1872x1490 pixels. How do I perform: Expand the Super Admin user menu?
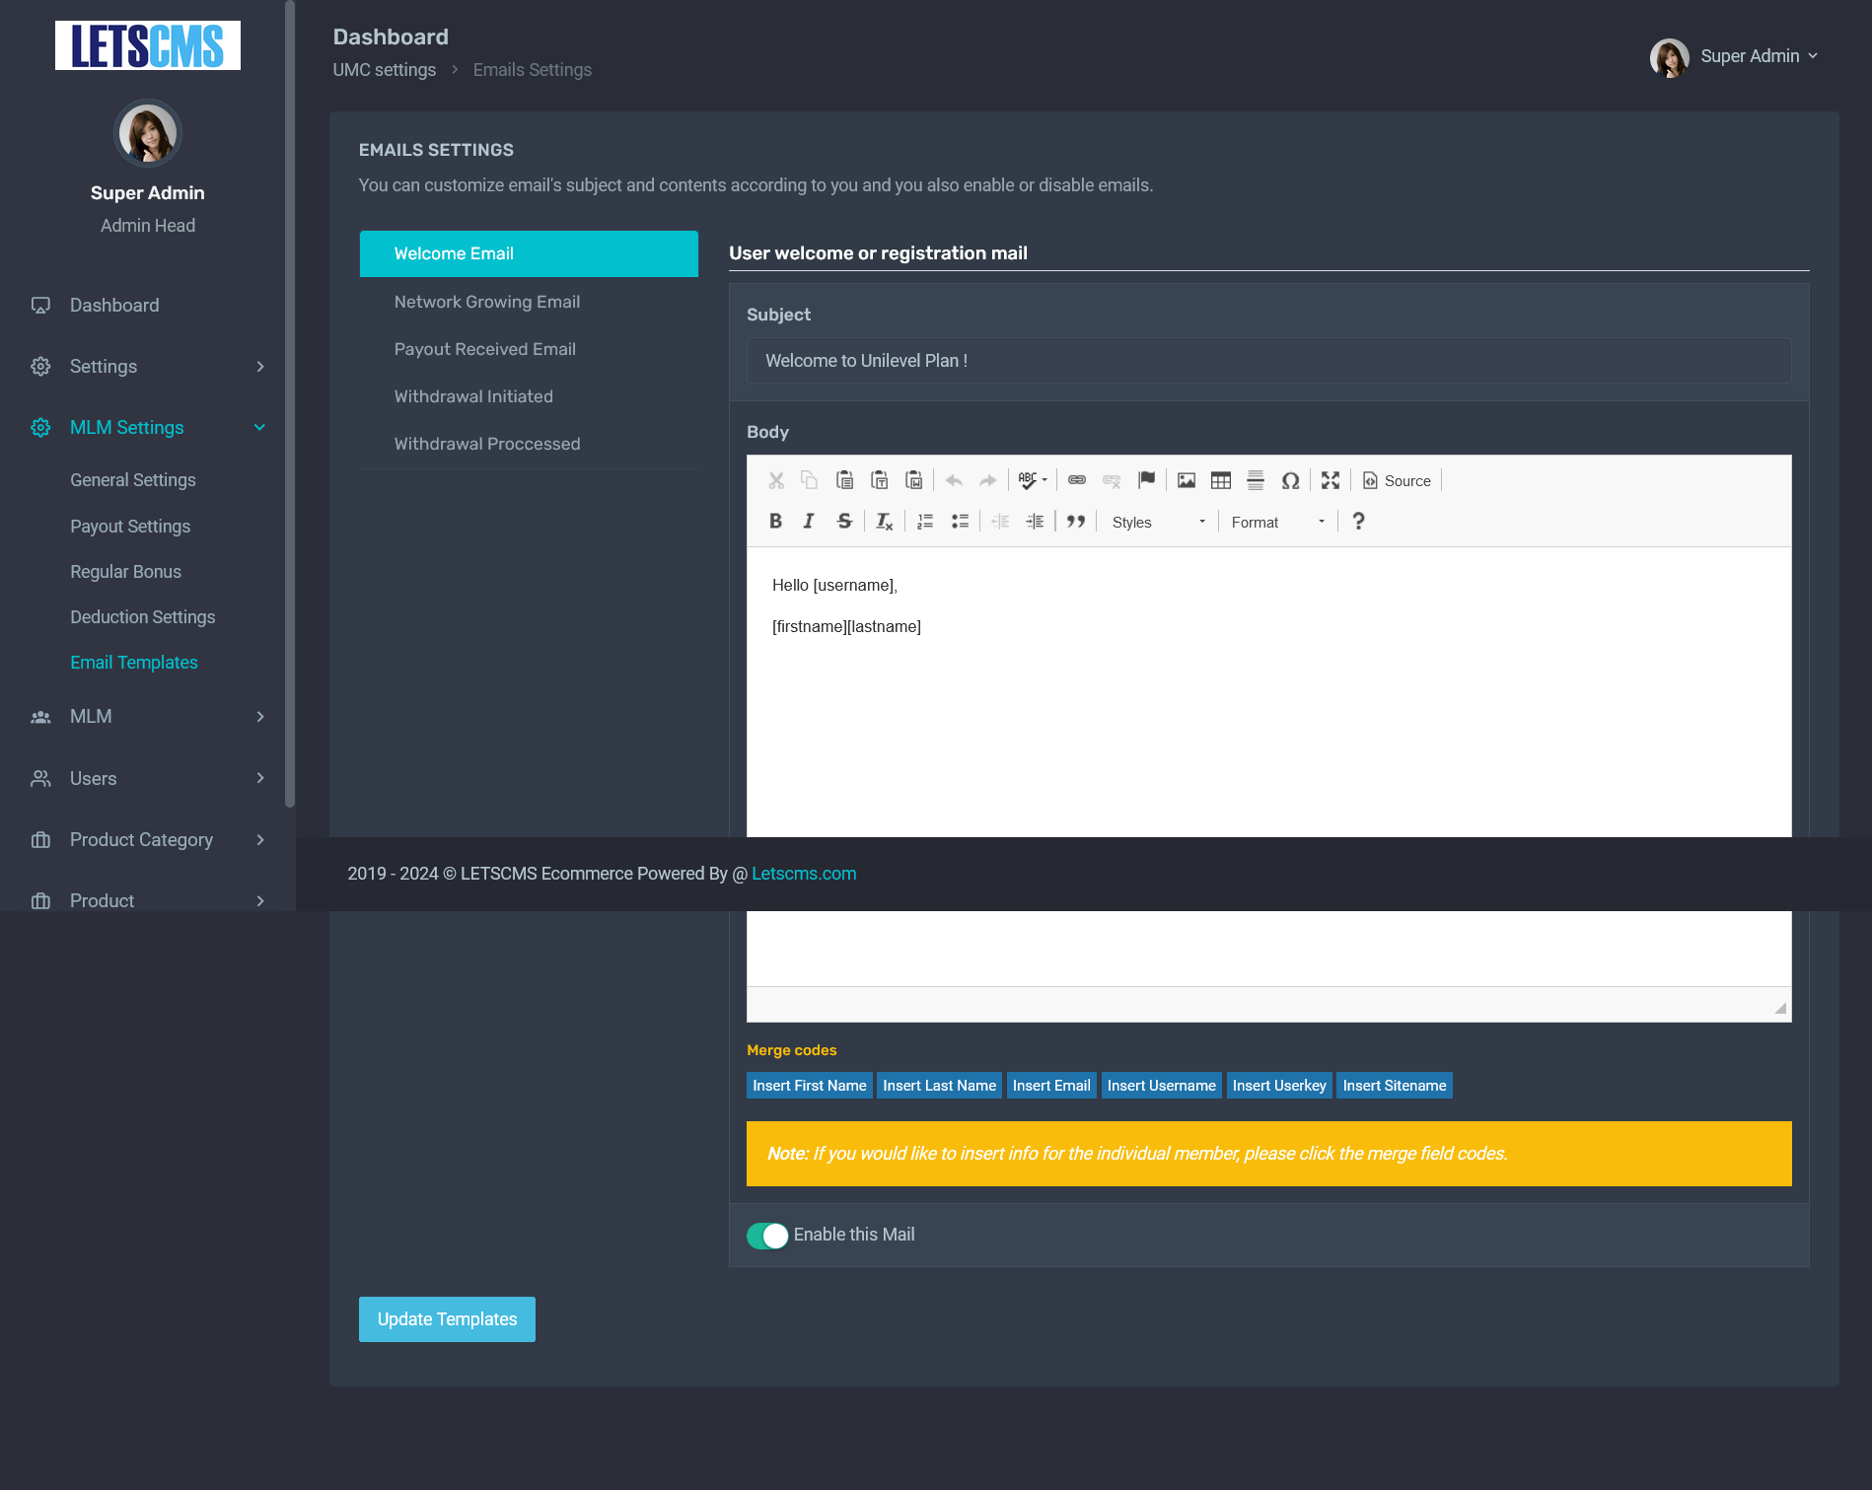coord(1736,56)
